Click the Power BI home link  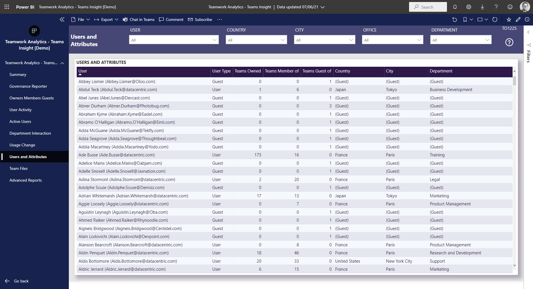pyautogui.click(x=25, y=7)
